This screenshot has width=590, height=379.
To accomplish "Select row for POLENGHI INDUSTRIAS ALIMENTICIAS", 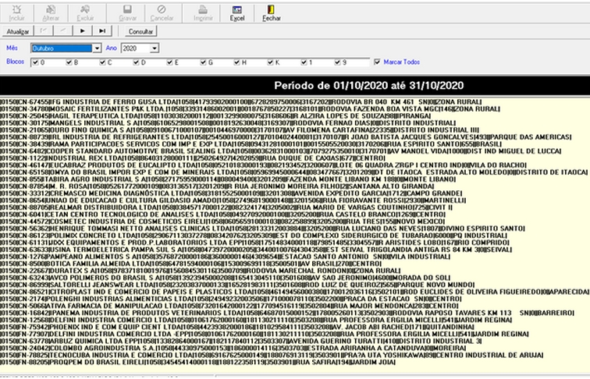I will click(x=231, y=299).
